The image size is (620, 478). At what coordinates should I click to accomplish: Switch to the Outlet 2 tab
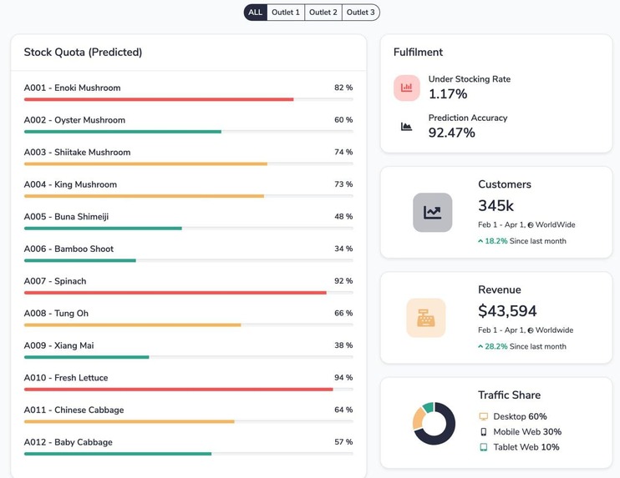(x=323, y=13)
